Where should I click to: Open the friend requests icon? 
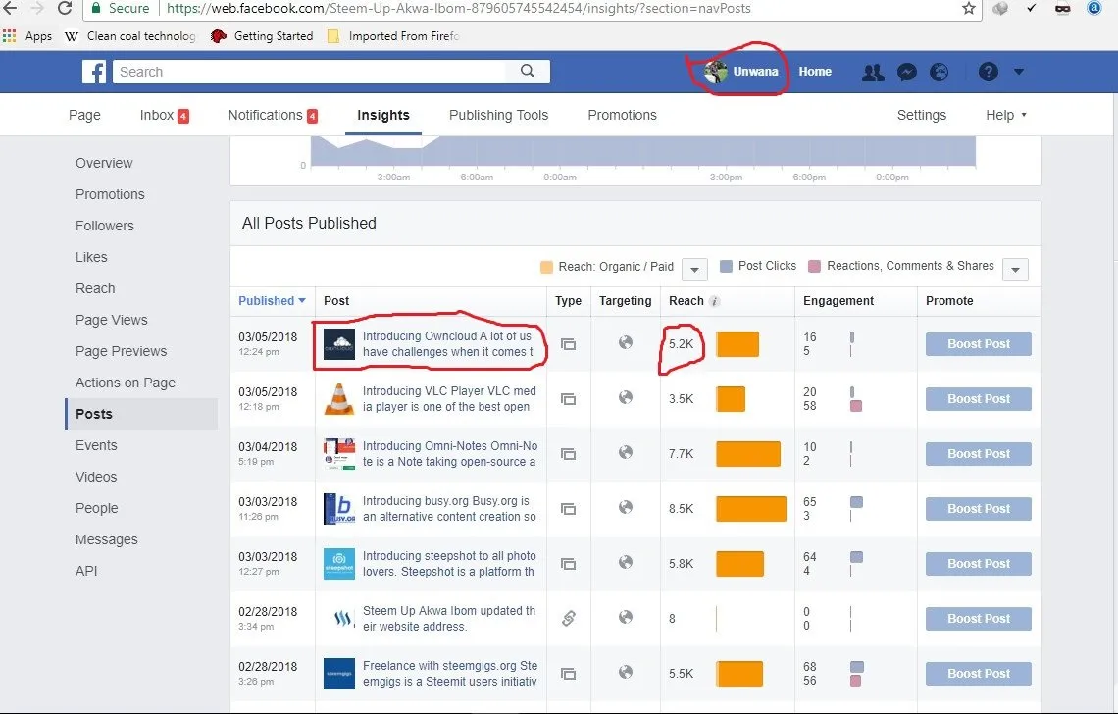click(873, 72)
